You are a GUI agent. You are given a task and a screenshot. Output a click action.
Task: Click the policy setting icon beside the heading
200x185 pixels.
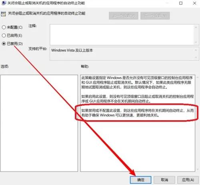point(3,14)
